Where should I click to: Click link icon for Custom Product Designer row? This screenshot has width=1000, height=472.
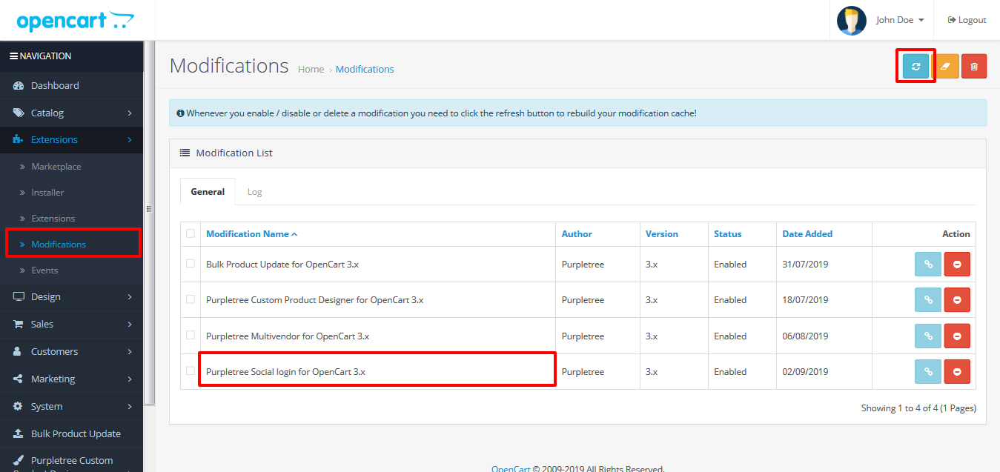pos(928,300)
